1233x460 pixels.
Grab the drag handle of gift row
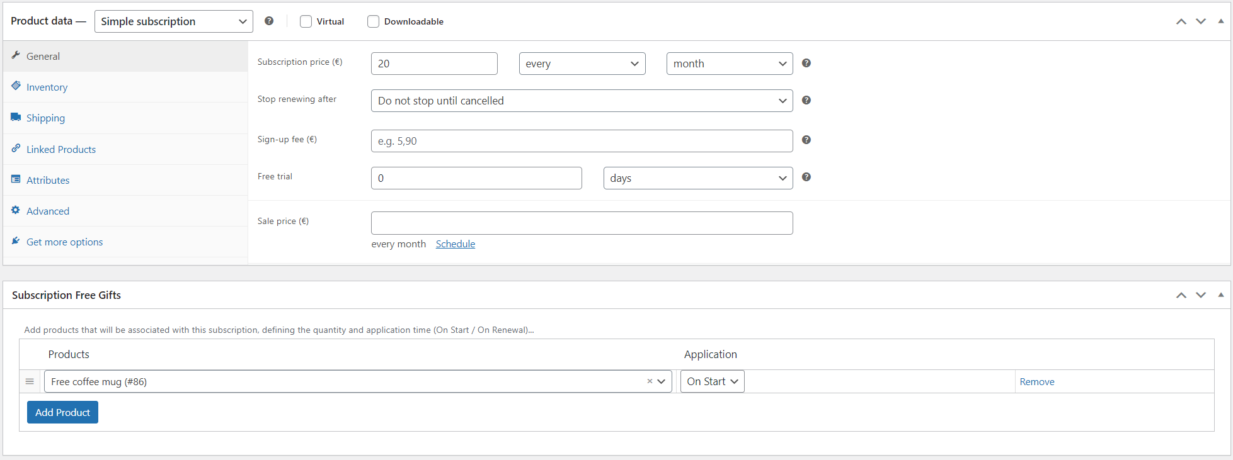(x=30, y=381)
